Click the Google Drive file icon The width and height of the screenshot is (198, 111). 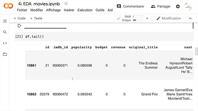click(20, 3)
